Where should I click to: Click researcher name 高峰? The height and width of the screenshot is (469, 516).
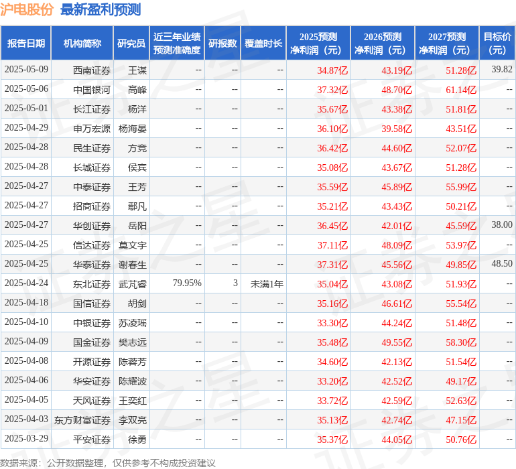tap(137, 90)
